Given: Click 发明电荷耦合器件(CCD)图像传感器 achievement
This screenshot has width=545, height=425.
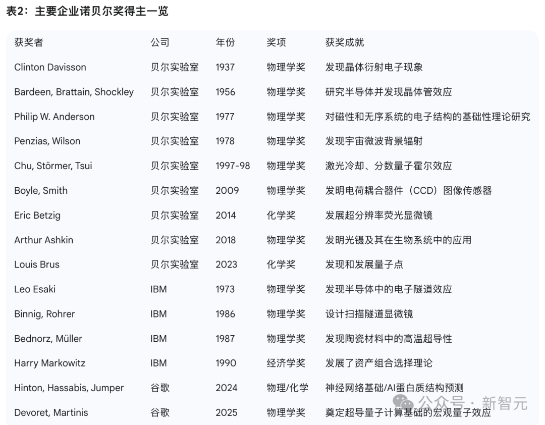Looking at the screenshot, I should click(408, 191).
